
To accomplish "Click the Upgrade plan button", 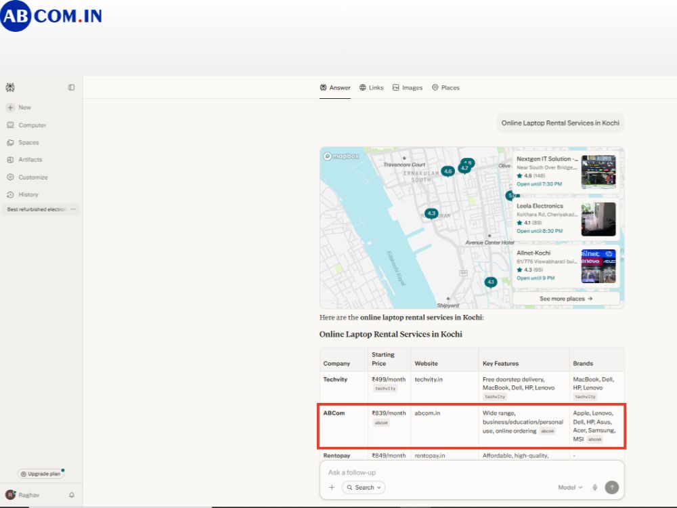I will tap(41, 474).
